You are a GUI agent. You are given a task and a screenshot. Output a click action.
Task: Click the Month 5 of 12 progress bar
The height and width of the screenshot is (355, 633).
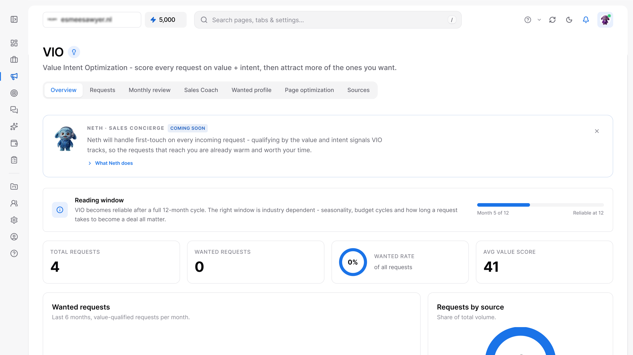(x=541, y=205)
